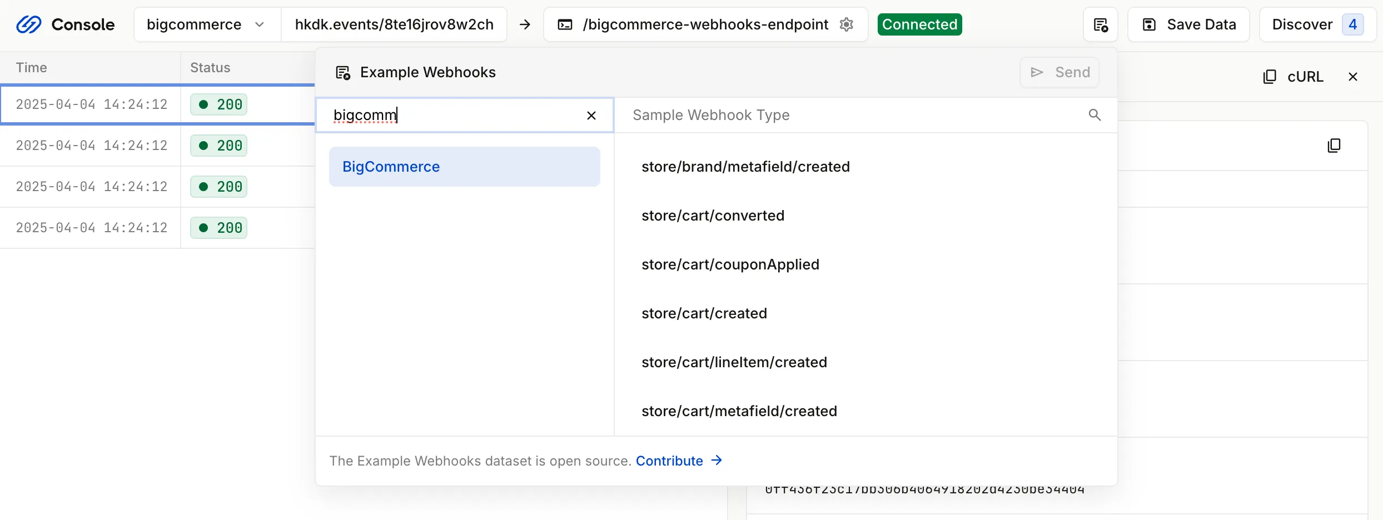
Task: Select store/brand/metafield/created webhook type
Action: [745, 167]
